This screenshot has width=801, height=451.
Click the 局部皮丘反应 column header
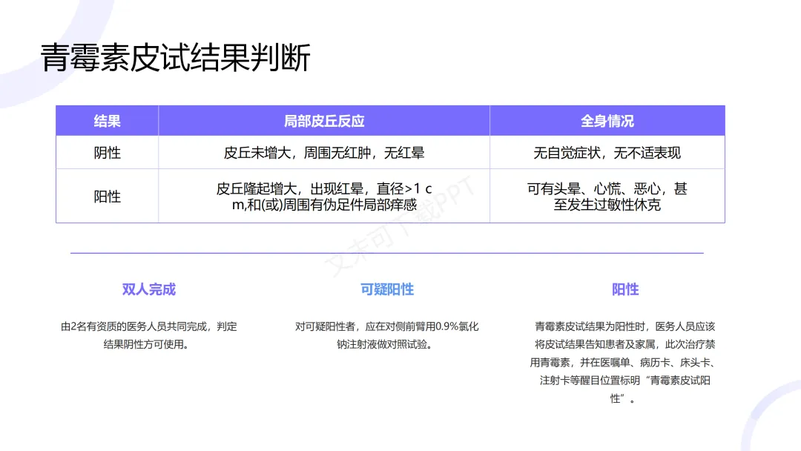click(324, 121)
